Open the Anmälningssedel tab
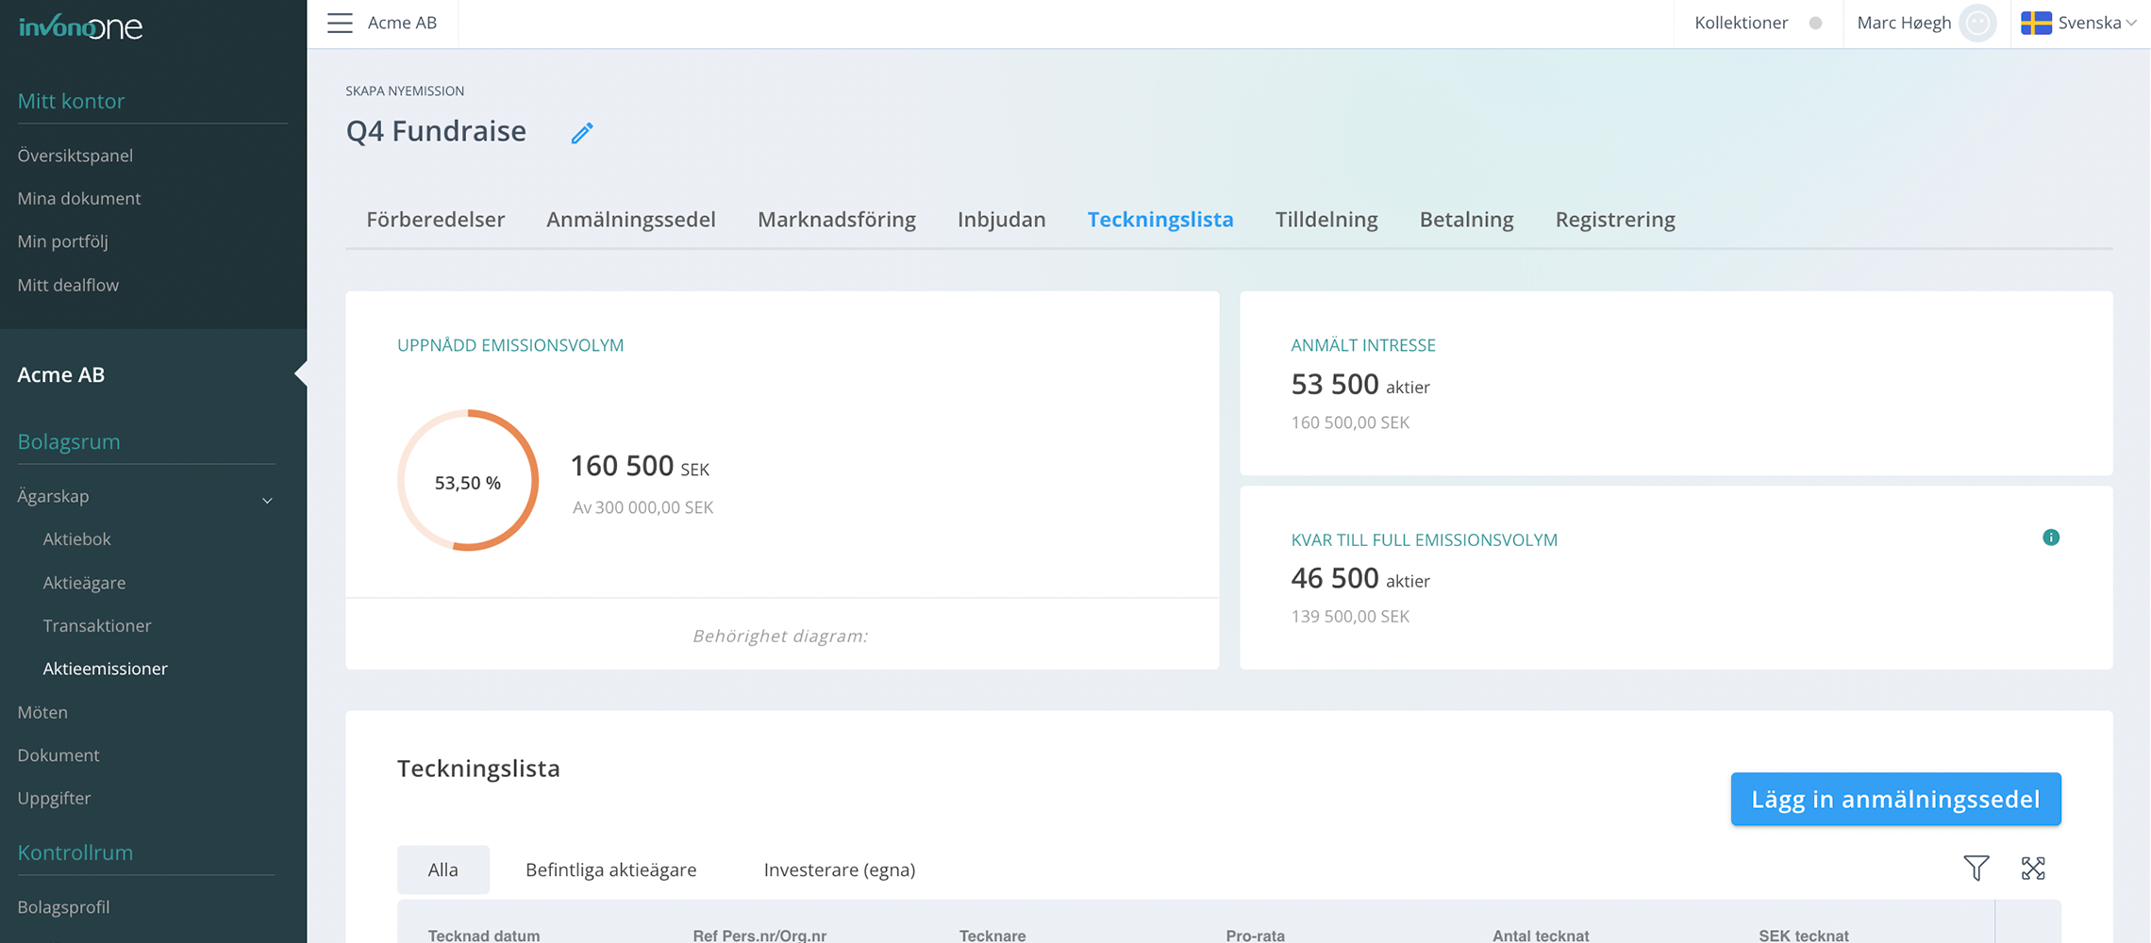 point(630,220)
